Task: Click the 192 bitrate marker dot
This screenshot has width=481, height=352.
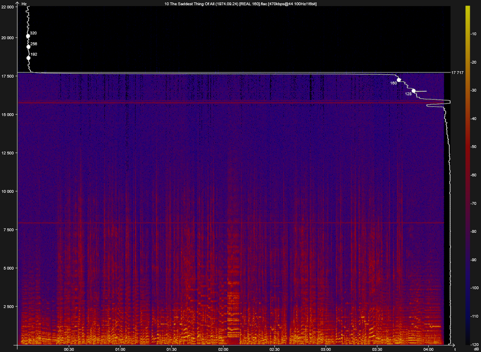Action: tap(28, 58)
